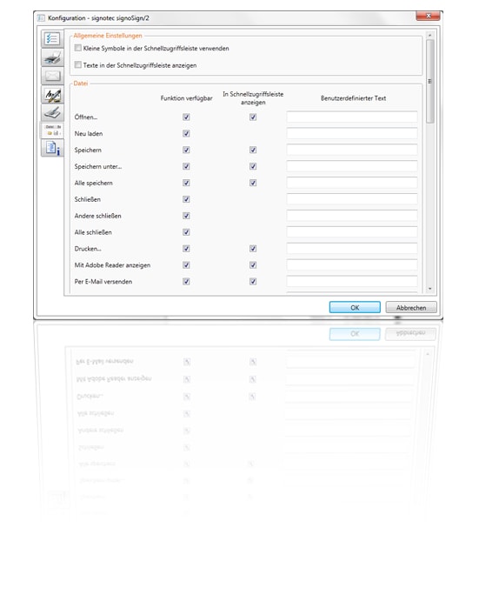Screen dimensions: 479x608
Task: Click the Abbrechen button
Action: 411,307
